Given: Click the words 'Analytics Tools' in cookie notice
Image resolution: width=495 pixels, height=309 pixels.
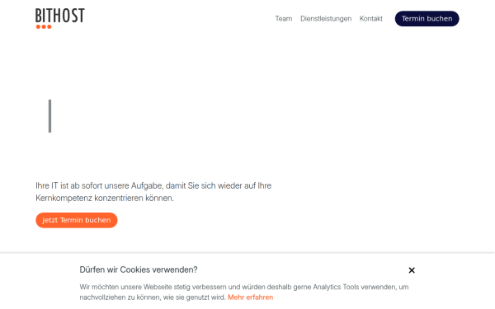Looking at the screenshot, I should coord(336,287).
